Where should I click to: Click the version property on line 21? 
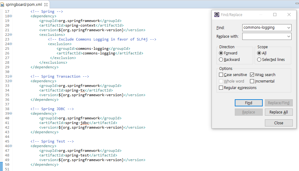click(x=91, y=30)
